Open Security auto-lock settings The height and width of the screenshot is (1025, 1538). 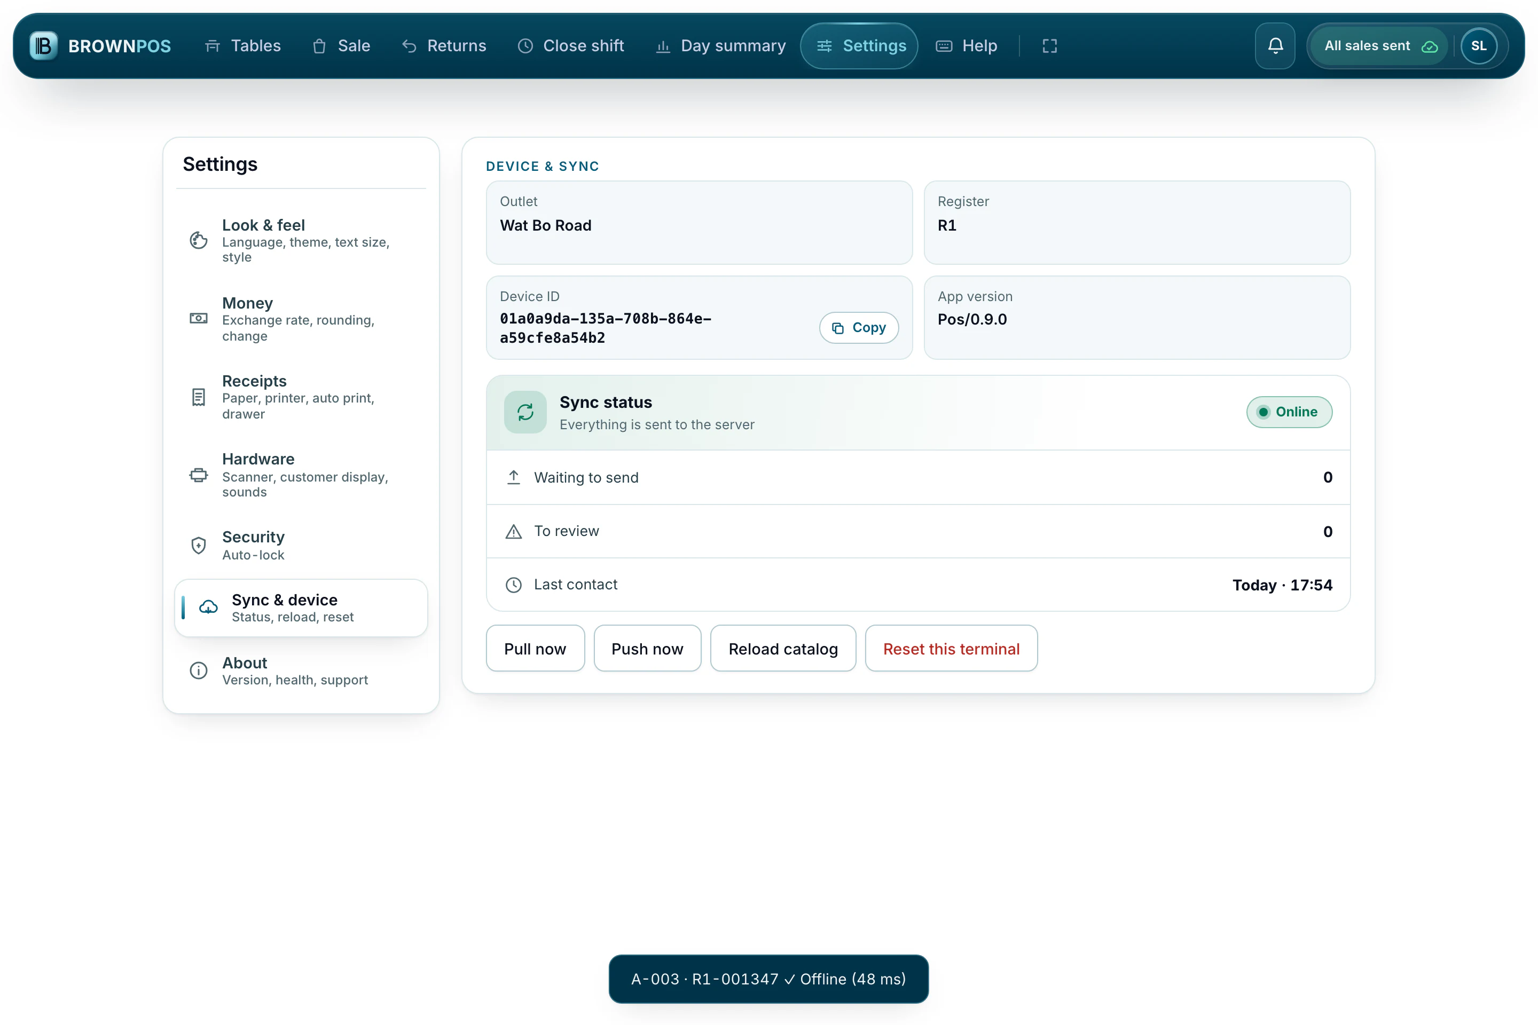click(x=301, y=545)
